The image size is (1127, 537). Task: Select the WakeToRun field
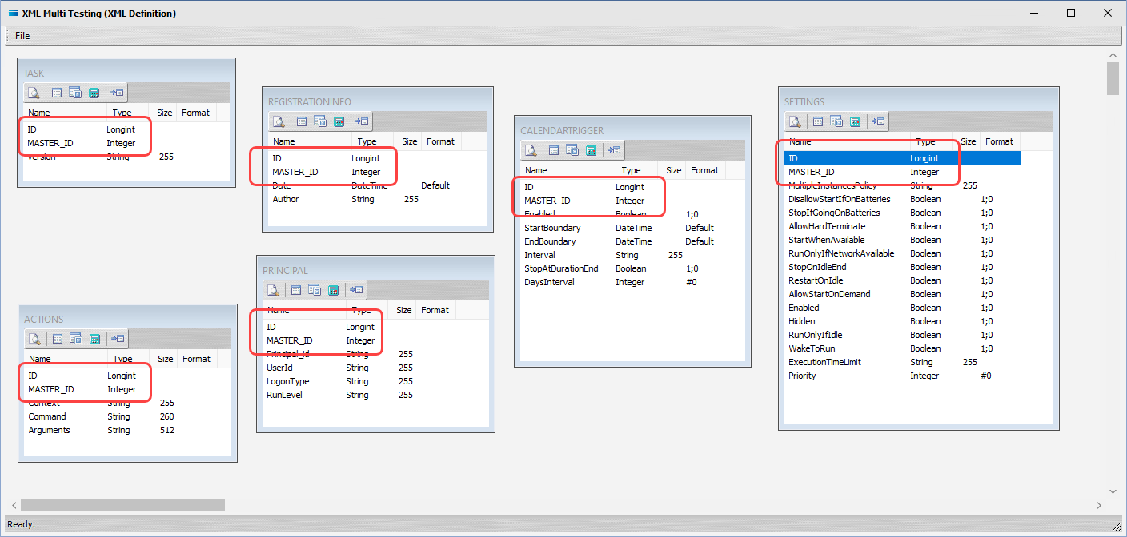(902, 348)
